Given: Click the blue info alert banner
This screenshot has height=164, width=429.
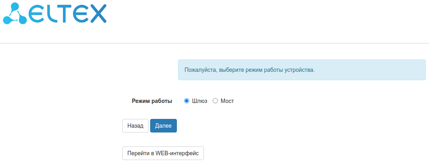Looking at the screenshot, I should [x=302, y=70].
